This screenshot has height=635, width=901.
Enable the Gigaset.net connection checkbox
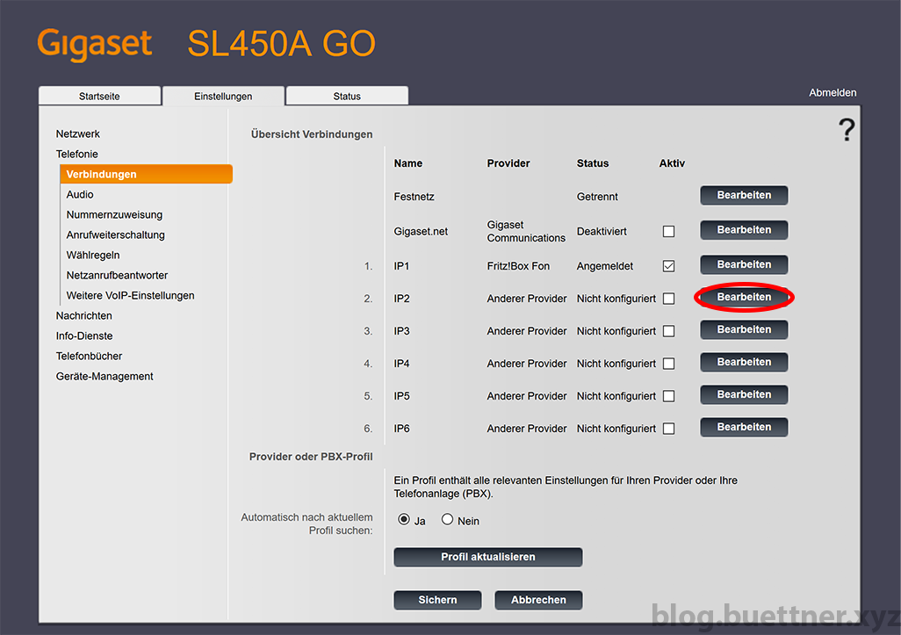668,231
